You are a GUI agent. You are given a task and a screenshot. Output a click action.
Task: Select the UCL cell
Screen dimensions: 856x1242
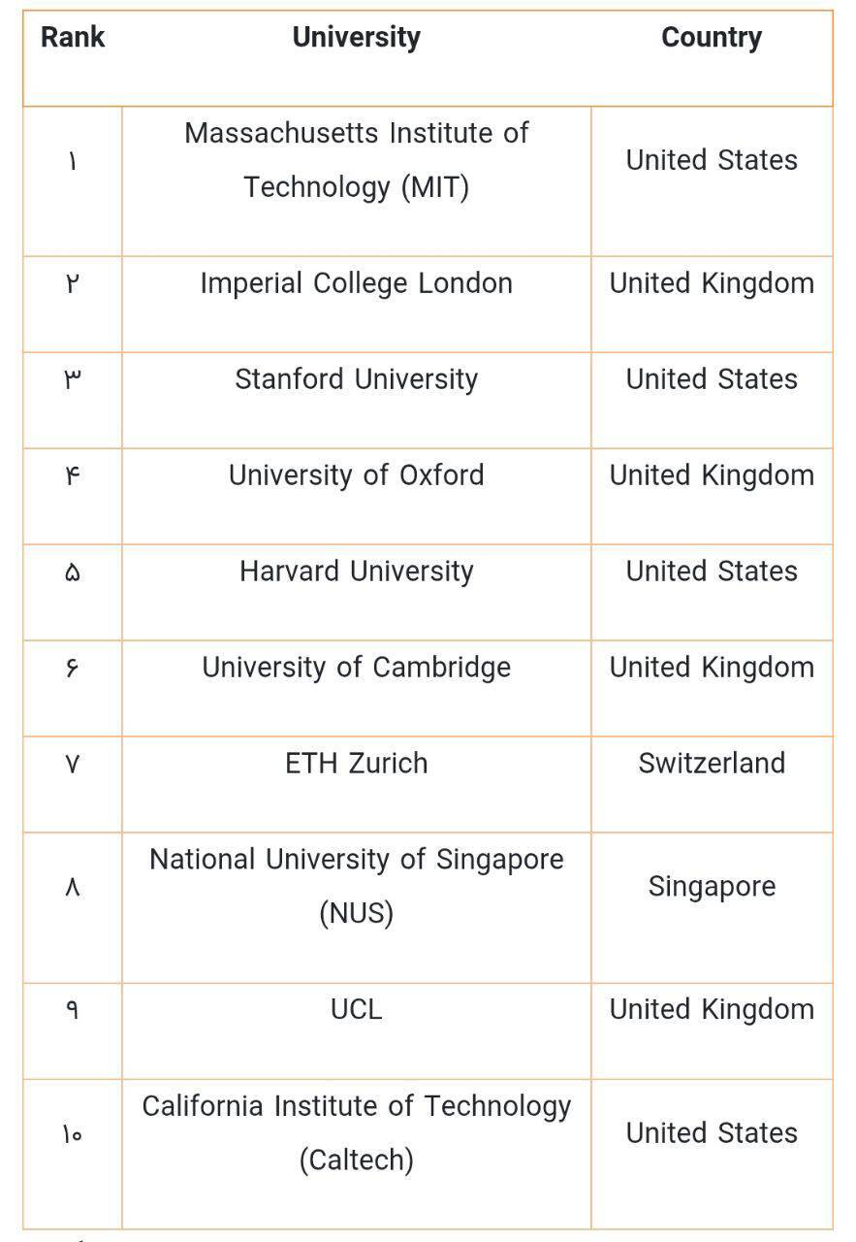356,1009
